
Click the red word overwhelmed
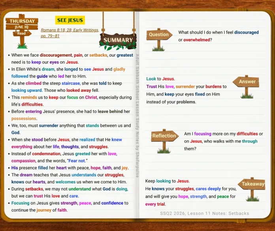pos(197,40)
